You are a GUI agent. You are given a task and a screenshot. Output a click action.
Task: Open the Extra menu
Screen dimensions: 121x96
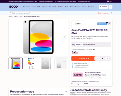84,7
